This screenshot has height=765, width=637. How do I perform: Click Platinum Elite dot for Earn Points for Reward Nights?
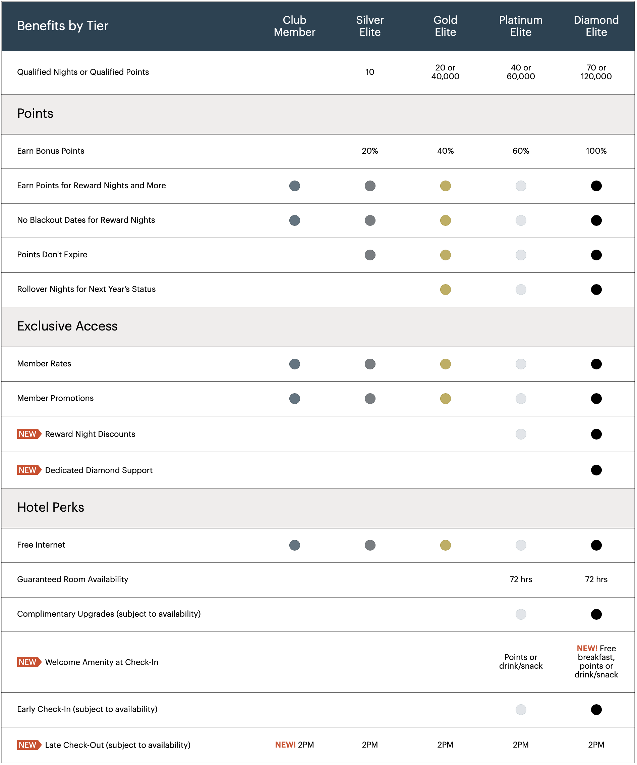pos(521,186)
